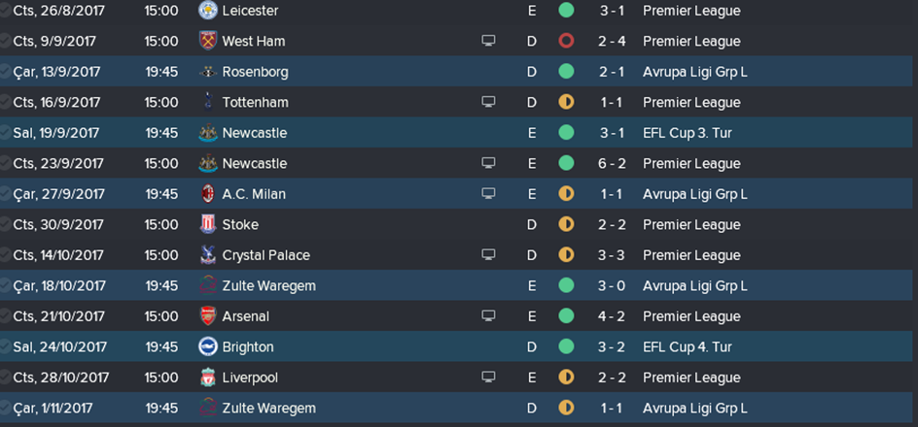
Task: Click the orange draw indicator for Tottenham
Action: click(x=566, y=103)
